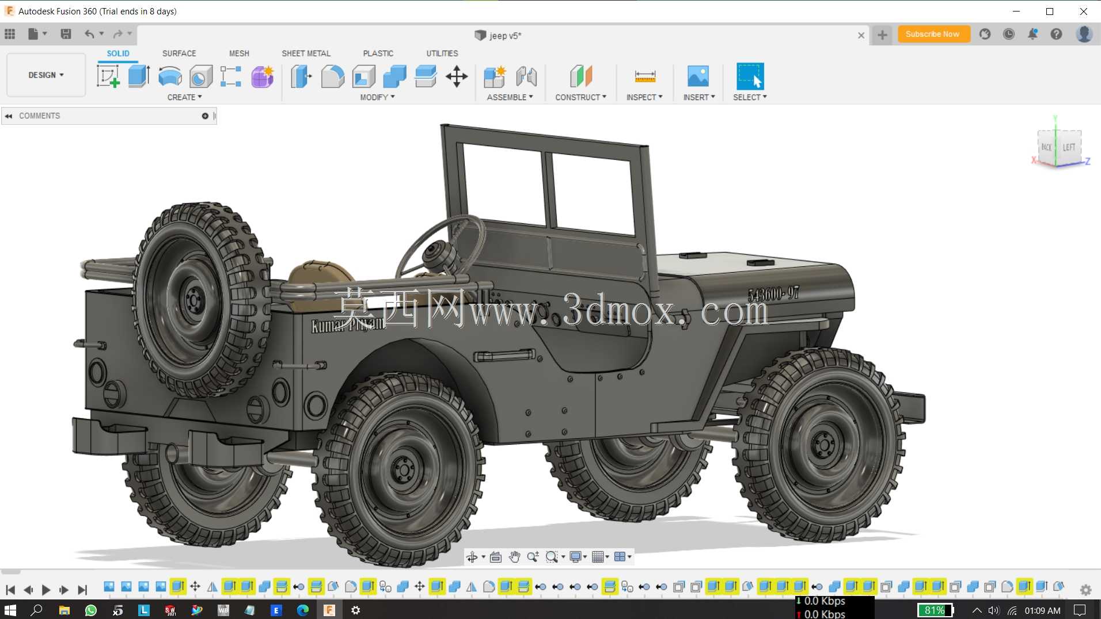Open Windows Start menu
Viewport: 1101px width, 619px height.
pyautogui.click(x=10, y=610)
